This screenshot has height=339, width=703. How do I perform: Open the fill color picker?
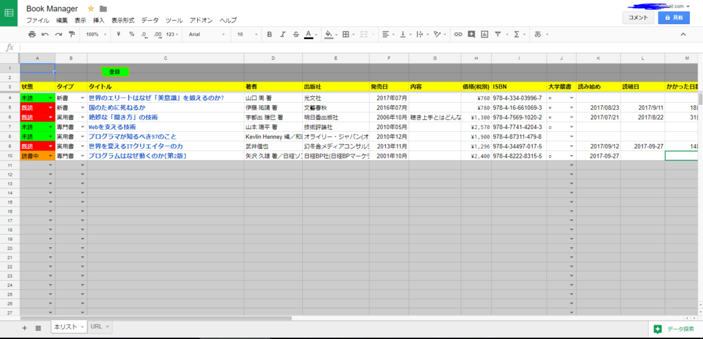[x=330, y=34]
